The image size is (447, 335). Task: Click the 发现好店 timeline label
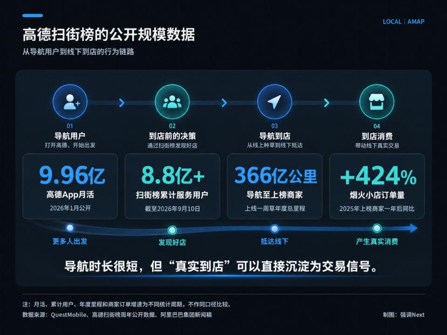coord(172,242)
